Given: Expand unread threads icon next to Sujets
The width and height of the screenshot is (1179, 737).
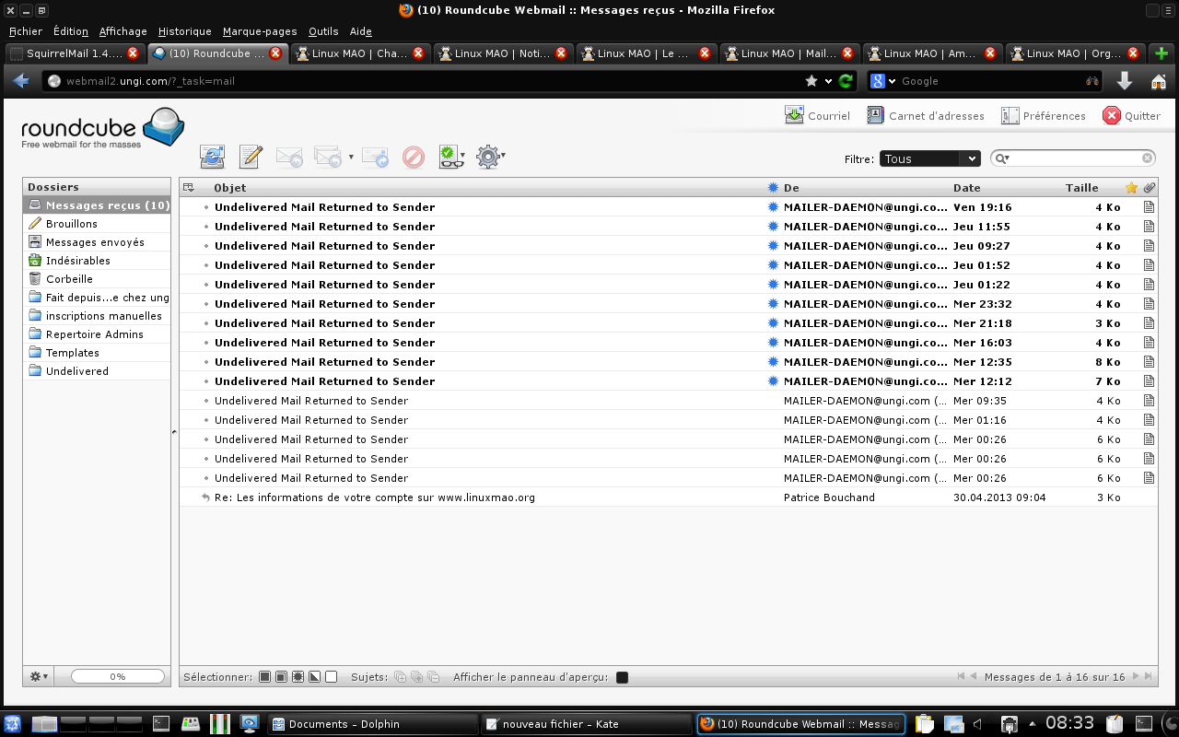Looking at the screenshot, I should point(417,677).
